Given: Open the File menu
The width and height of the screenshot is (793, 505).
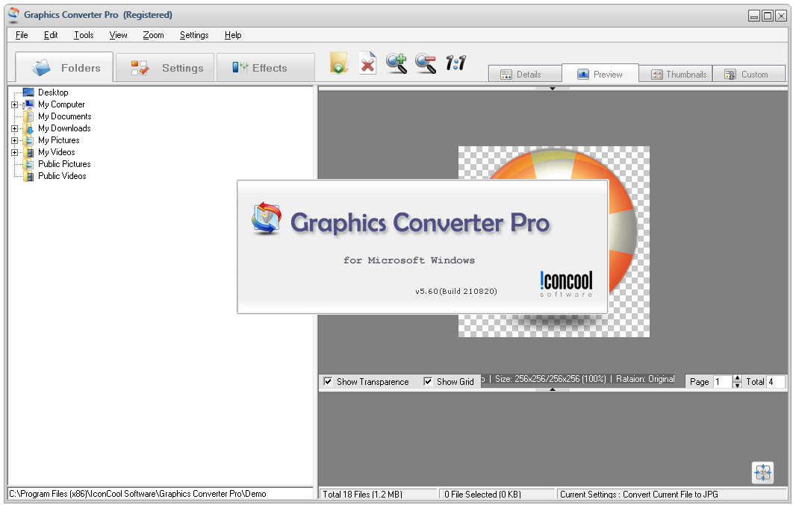Looking at the screenshot, I should click(x=22, y=35).
